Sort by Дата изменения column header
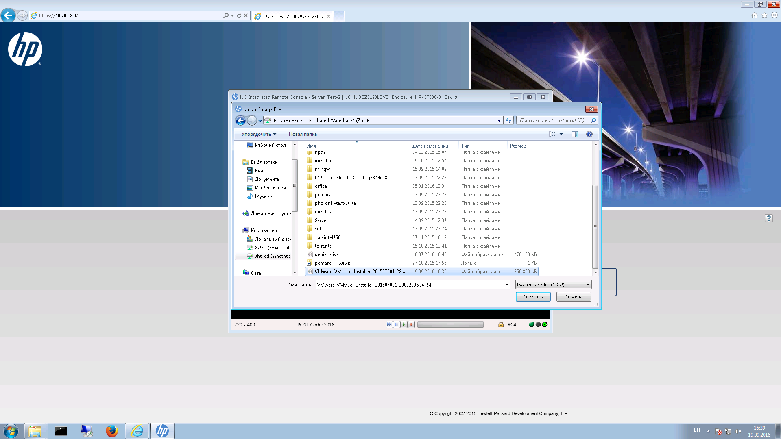This screenshot has width=781, height=439. click(434, 146)
